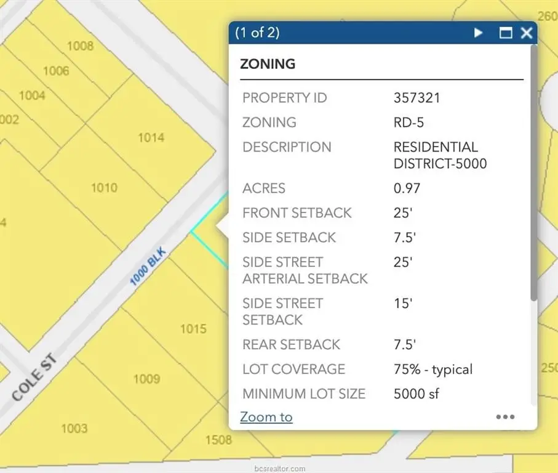Click the lot labeled 1004
Image resolution: width=558 pixels, height=473 pixels.
pyautogui.click(x=32, y=95)
